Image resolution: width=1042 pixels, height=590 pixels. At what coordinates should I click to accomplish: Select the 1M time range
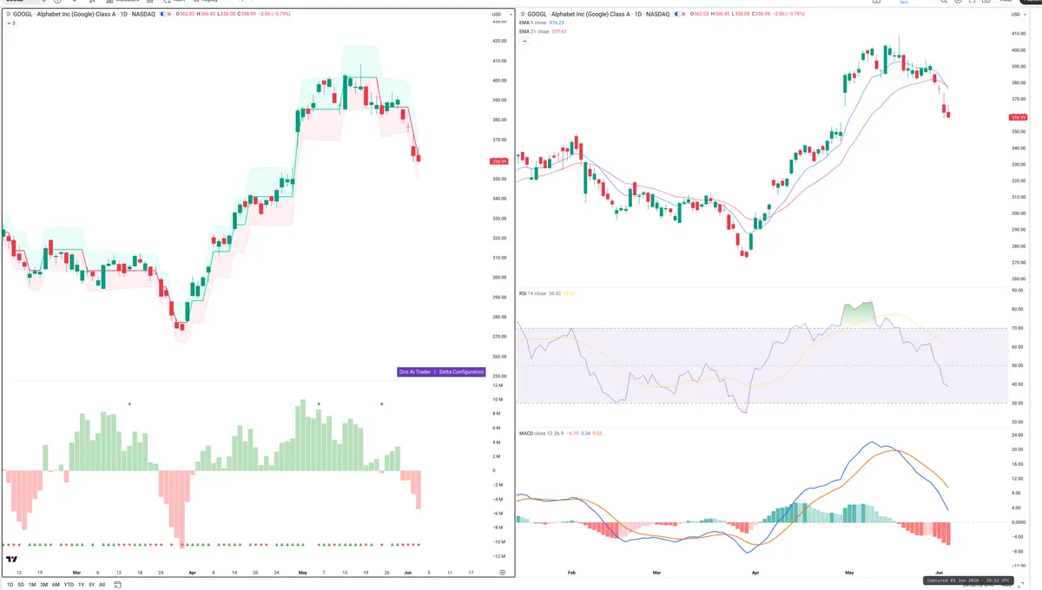[32, 585]
